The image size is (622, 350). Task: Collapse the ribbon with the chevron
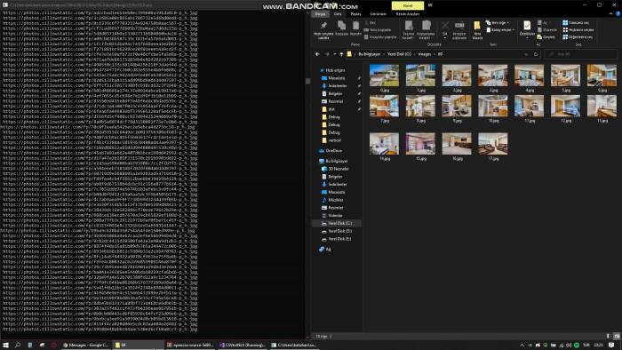611,14
